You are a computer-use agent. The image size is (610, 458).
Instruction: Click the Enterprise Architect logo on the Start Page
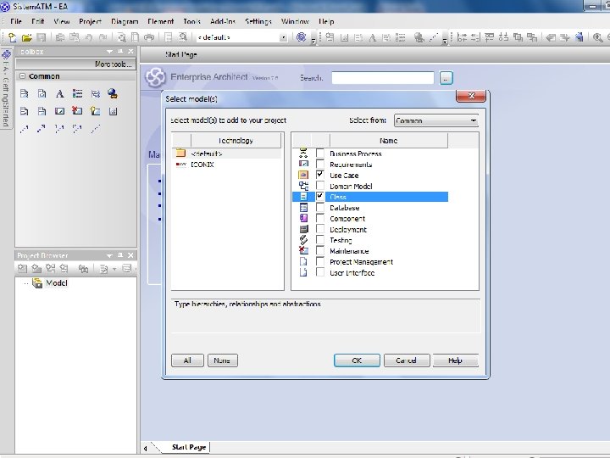pyautogui.click(x=156, y=76)
